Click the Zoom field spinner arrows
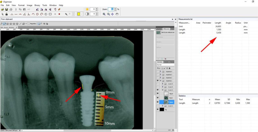Screen dimensions: 258x132 coord(115,9)
